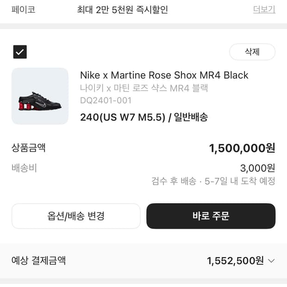Uncheck the item selection checkbox
This screenshot has width=287, height=287.
[20, 52]
